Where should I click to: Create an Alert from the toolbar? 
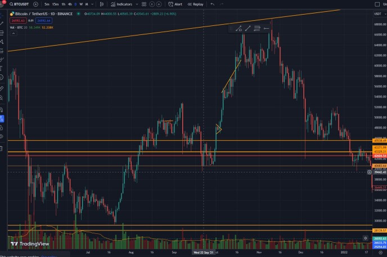(175, 4)
